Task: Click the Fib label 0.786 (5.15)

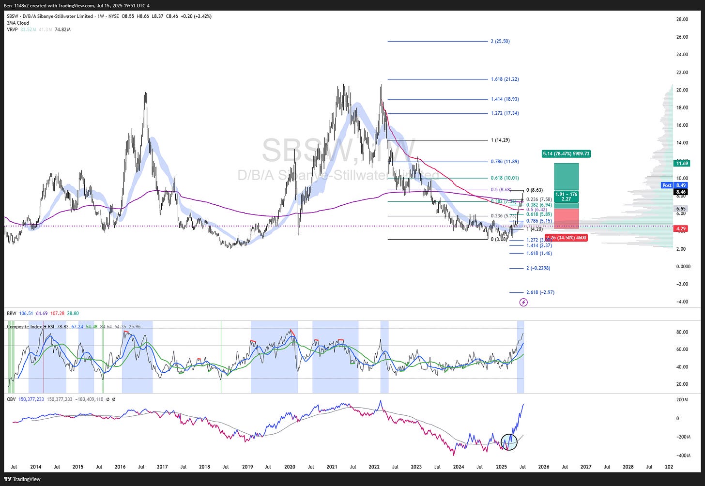Action: (539, 221)
